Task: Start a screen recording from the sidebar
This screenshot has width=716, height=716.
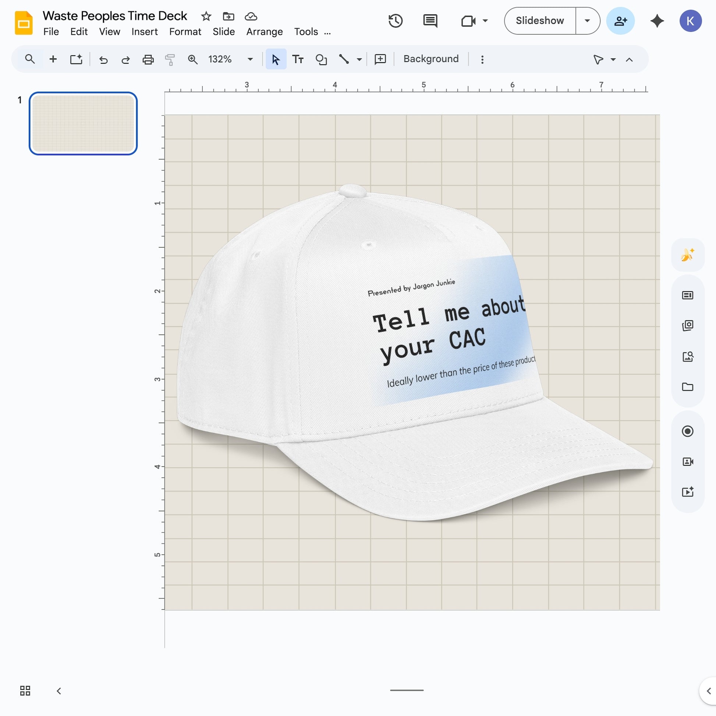Action: tap(688, 431)
